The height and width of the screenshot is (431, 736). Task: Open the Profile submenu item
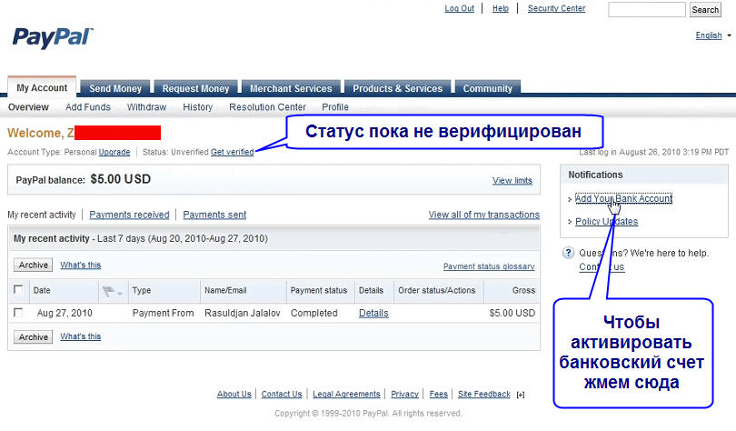click(335, 107)
